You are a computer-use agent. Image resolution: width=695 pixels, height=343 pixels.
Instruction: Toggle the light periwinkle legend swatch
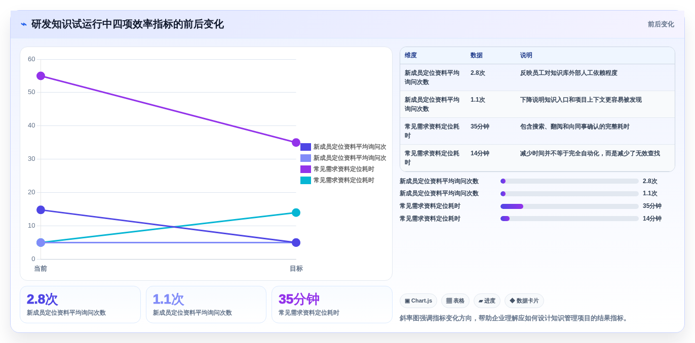[305, 158]
